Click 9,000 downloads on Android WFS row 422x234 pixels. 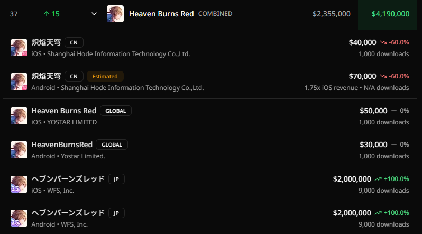tap(384, 224)
